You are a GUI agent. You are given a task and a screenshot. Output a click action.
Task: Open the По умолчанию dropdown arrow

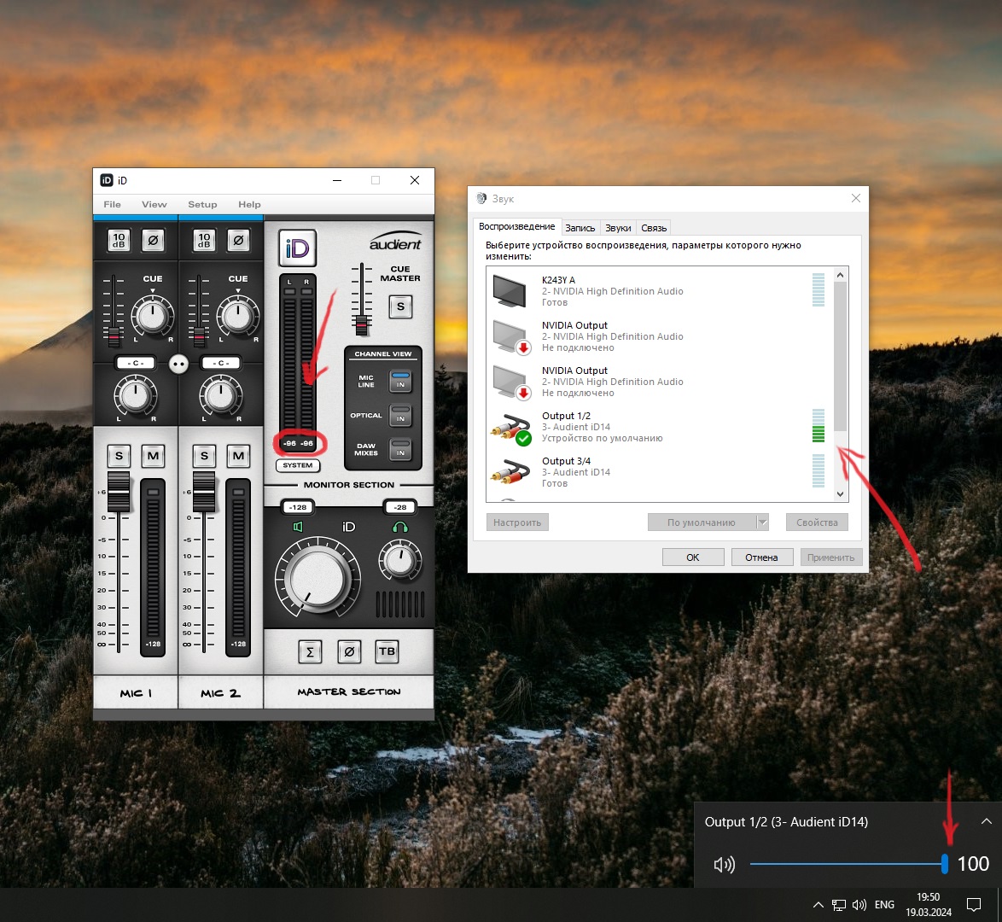coord(762,522)
